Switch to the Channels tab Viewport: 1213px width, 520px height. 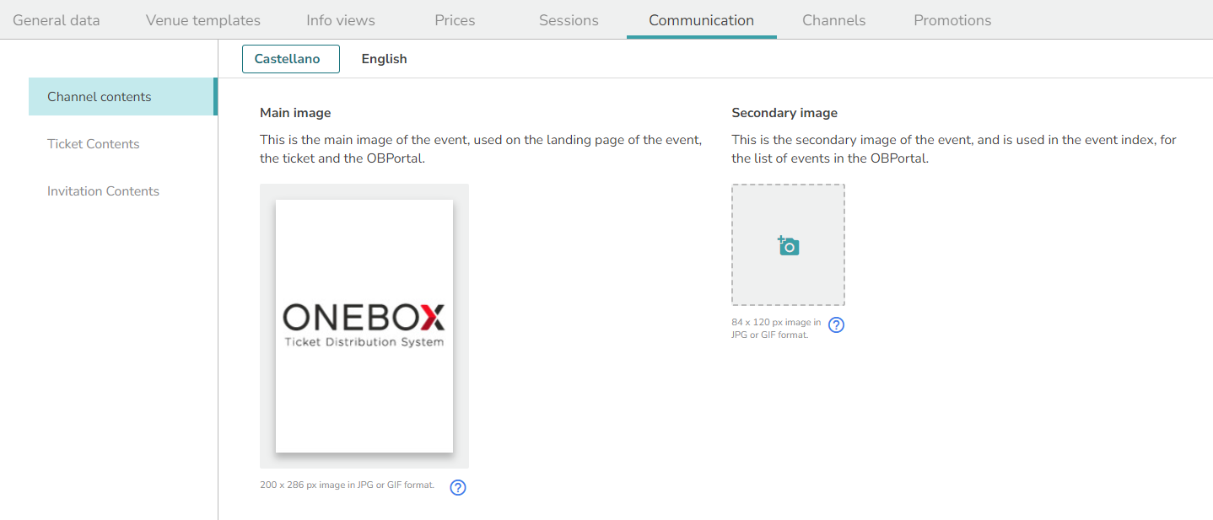834,20
